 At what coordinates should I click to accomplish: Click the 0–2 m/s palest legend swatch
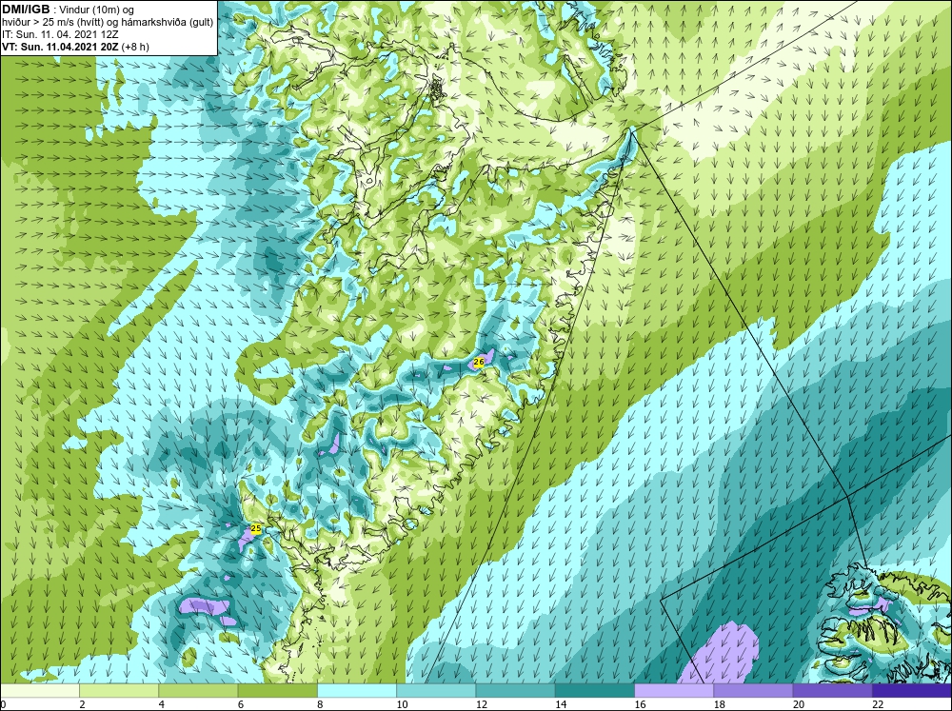coord(39,690)
